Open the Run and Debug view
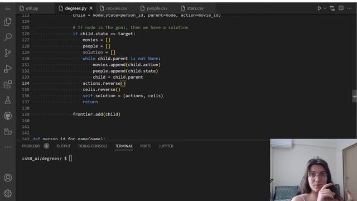The height and width of the screenshot is (201, 357). 8,69
